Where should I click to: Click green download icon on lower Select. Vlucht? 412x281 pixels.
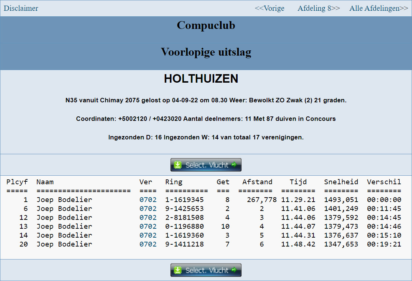click(x=178, y=270)
